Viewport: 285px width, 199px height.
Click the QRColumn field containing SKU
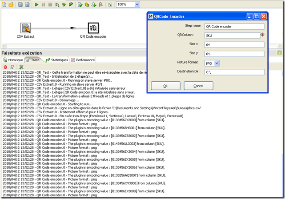pos(232,36)
